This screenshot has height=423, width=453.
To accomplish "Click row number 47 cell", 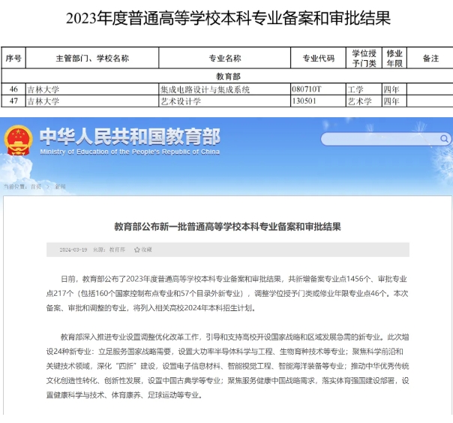I will click(x=13, y=101).
